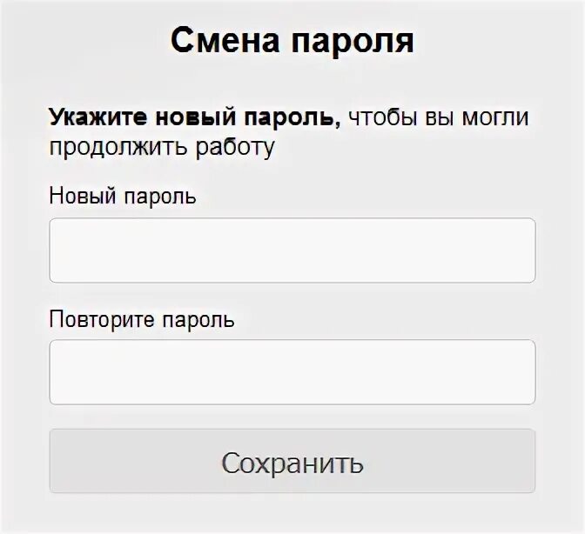Save the new password with Сохранить

pos(292,461)
